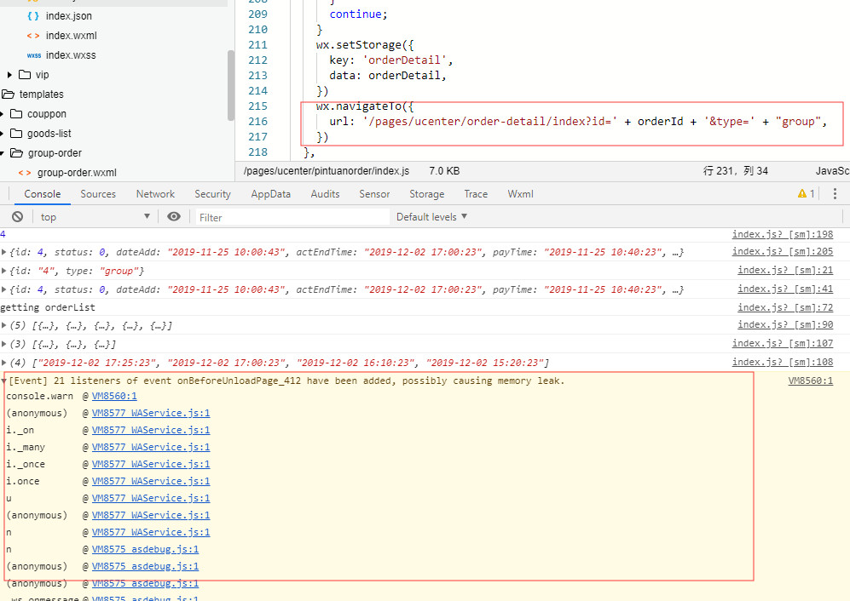Click the VM8560:1 link beside console.warn
The height and width of the screenshot is (601, 850).
(x=114, y=396)
